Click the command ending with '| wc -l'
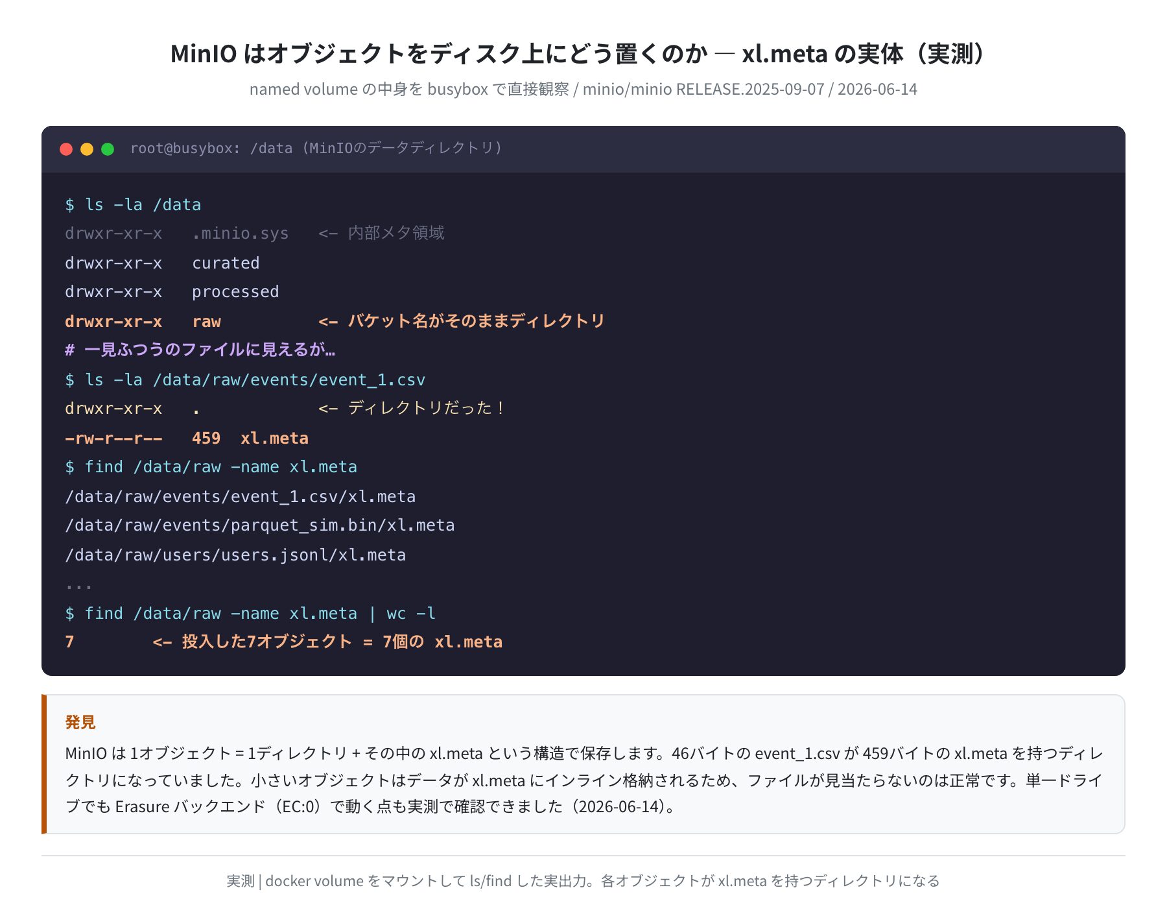 point(250,613)
